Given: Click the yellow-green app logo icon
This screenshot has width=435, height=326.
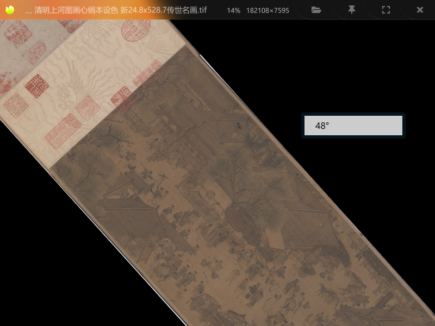Looking at the screenshot, I should pos(10,10).
